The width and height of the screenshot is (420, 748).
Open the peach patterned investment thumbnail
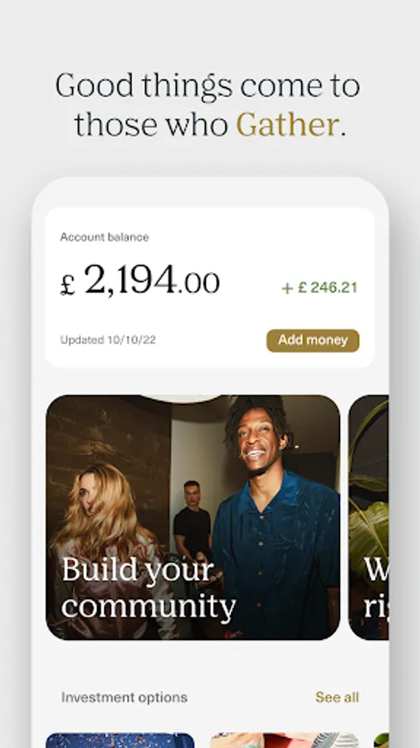pyautogui.click(x=284, y=741)
